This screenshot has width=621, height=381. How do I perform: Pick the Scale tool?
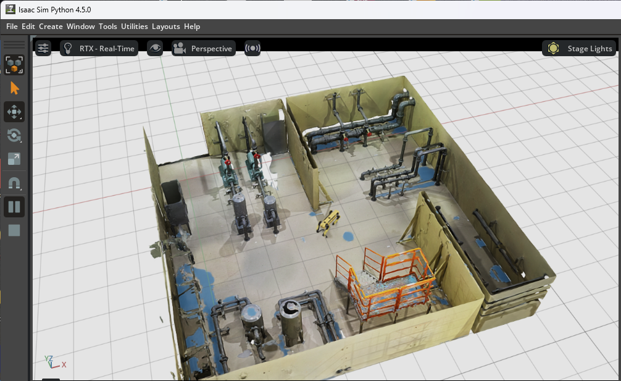14,159
